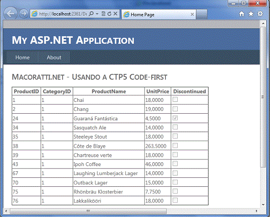Click the CategoryID column header
Screen dimensions: 270x217
tap(57, 92)
